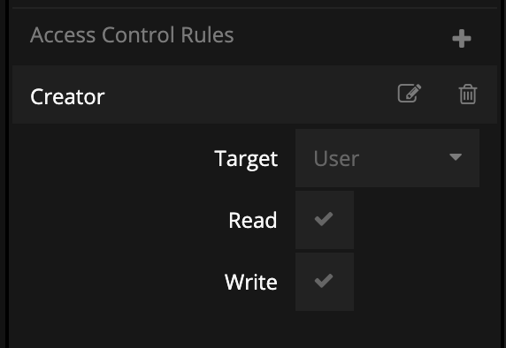Delete the Creator rule with trash icon

pyautogui.click(x=468, y=95)
